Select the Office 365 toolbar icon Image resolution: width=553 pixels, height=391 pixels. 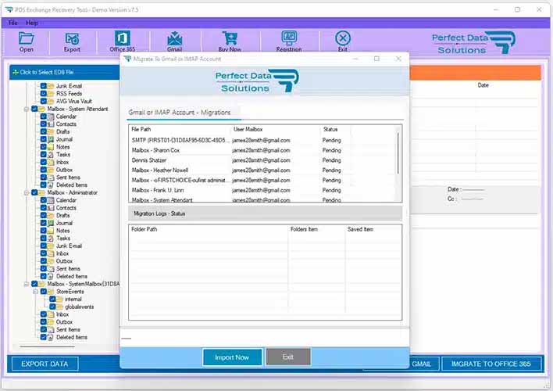click(x=122, y=41)
